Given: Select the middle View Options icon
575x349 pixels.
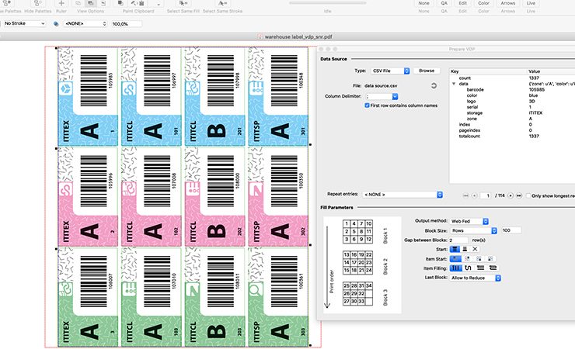Looking at the screenshot, I should pos(91,3).
